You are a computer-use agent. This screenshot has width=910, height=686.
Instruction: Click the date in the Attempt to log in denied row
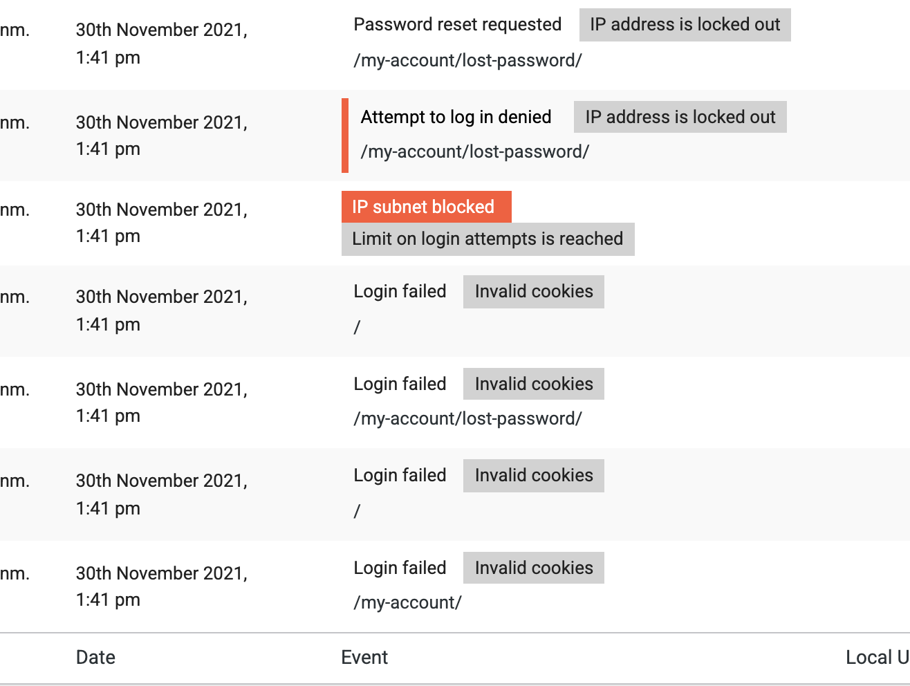pos(161,136)
